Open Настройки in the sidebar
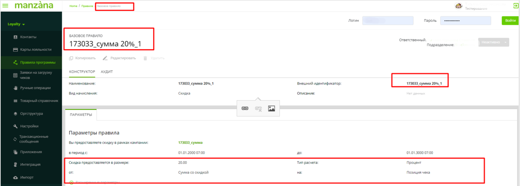 [29, 126]
